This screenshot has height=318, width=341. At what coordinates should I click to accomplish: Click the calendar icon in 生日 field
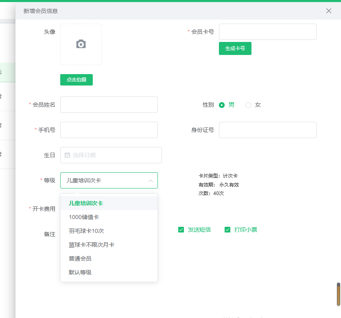(x=67, y=155)
